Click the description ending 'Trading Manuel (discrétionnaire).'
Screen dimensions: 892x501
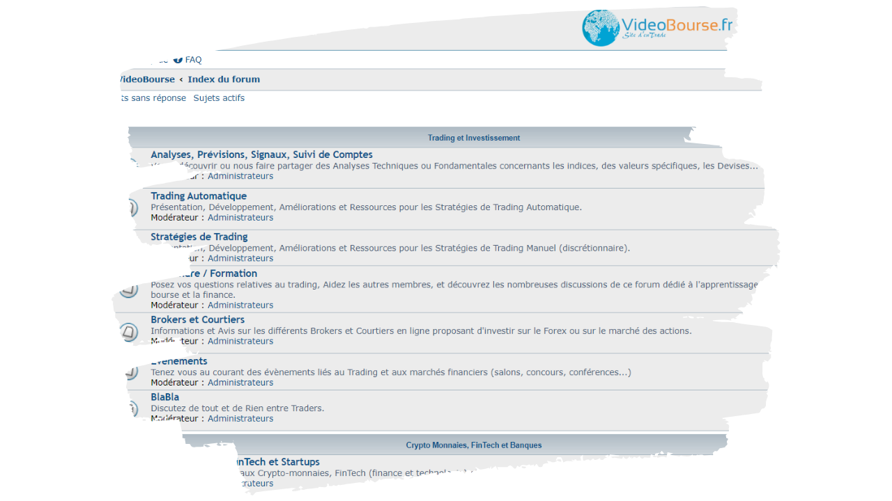pyautogui.click(x=390, y=248)
